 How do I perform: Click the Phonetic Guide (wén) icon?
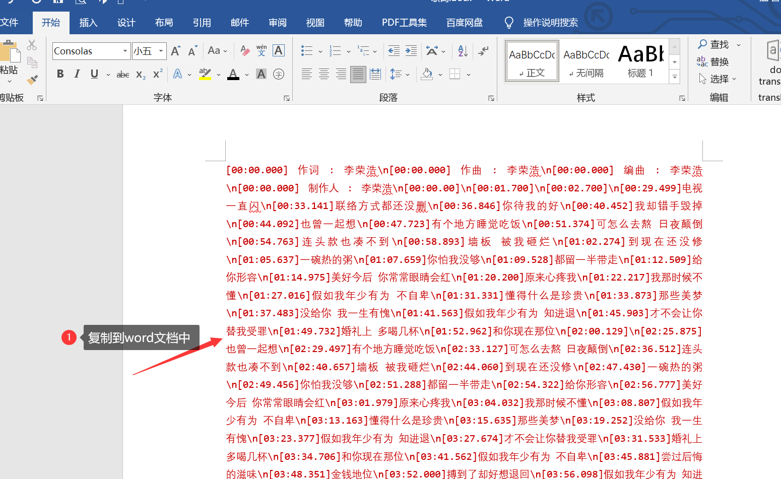[x=262, y=50]
